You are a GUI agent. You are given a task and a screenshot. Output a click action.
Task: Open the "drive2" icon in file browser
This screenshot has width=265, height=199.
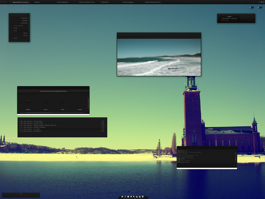(80, 102)
